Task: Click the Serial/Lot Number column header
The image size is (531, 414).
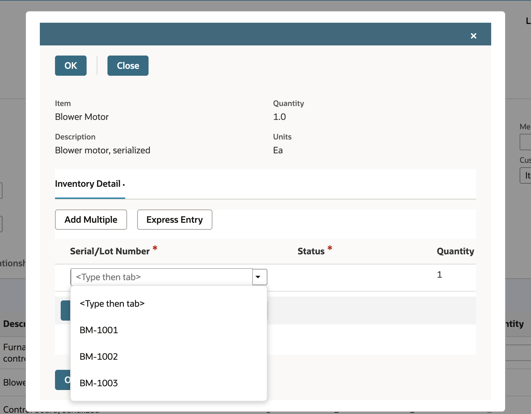Action: pyautogui.click(x=110, y=251)
